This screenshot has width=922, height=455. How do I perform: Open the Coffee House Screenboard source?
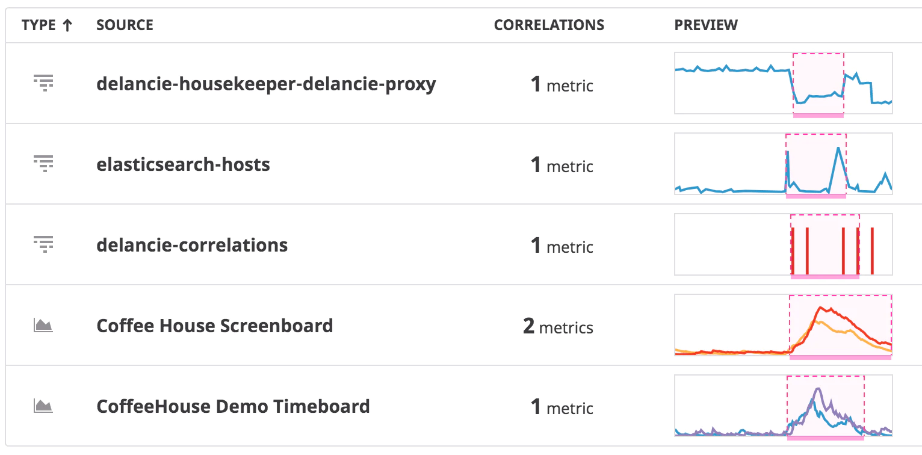pyautogui.click(x=215, y=326)
